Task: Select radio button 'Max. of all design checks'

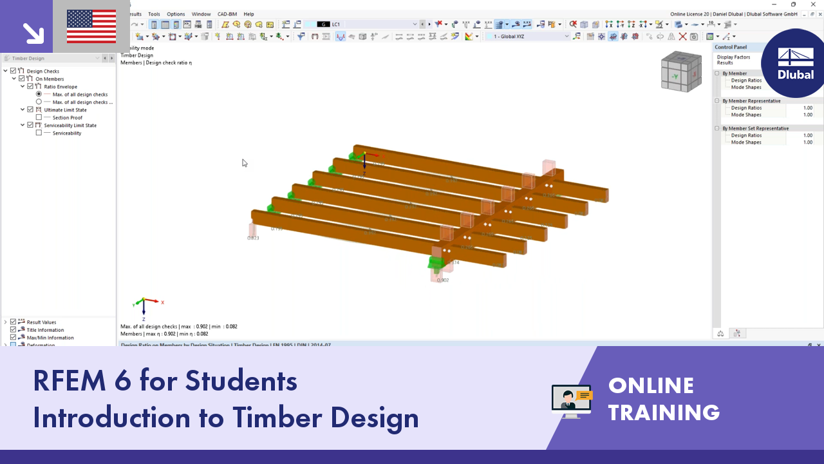Action: (39, 94)
